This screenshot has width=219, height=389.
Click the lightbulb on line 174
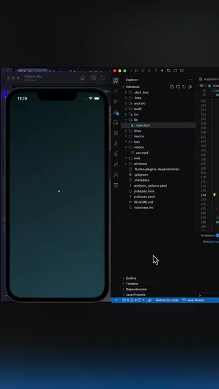click(215, 195)
